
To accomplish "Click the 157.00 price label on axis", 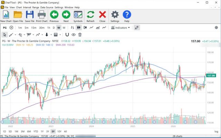I will pos(211,76).
